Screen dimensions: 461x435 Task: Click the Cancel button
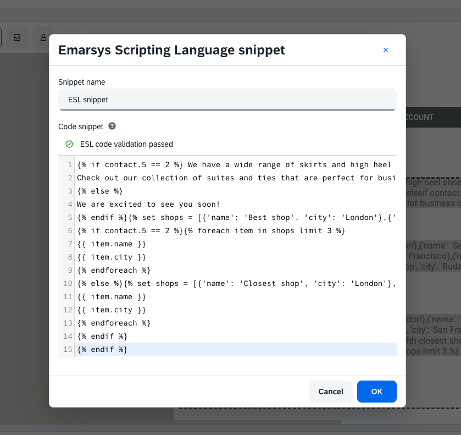(331, 392)
